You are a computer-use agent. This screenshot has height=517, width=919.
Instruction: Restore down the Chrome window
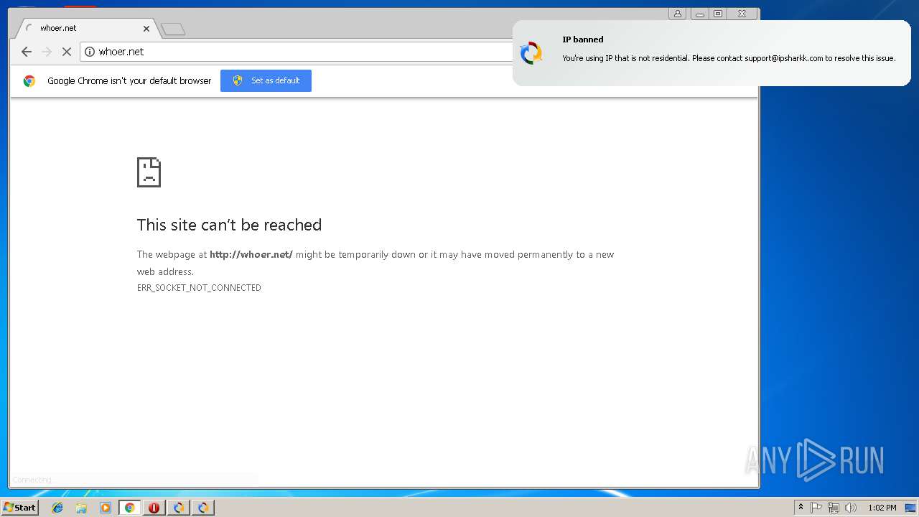point(717,14)
